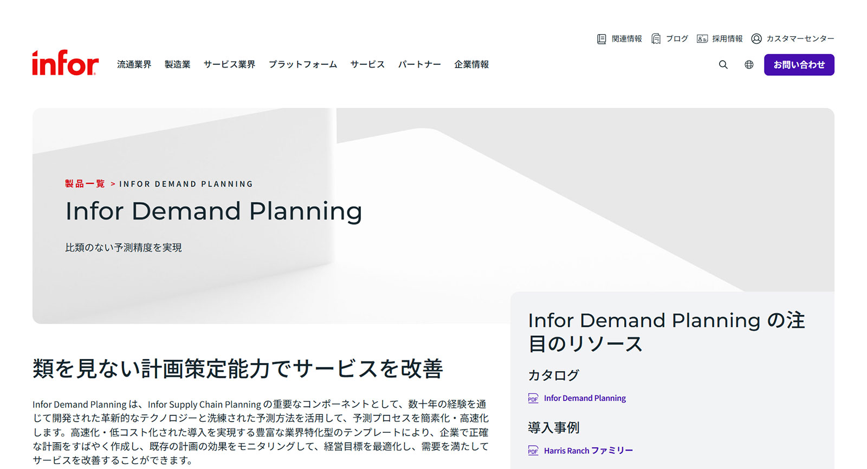
Task: Open the カスタマーセンター link
Action: [800, 39]
